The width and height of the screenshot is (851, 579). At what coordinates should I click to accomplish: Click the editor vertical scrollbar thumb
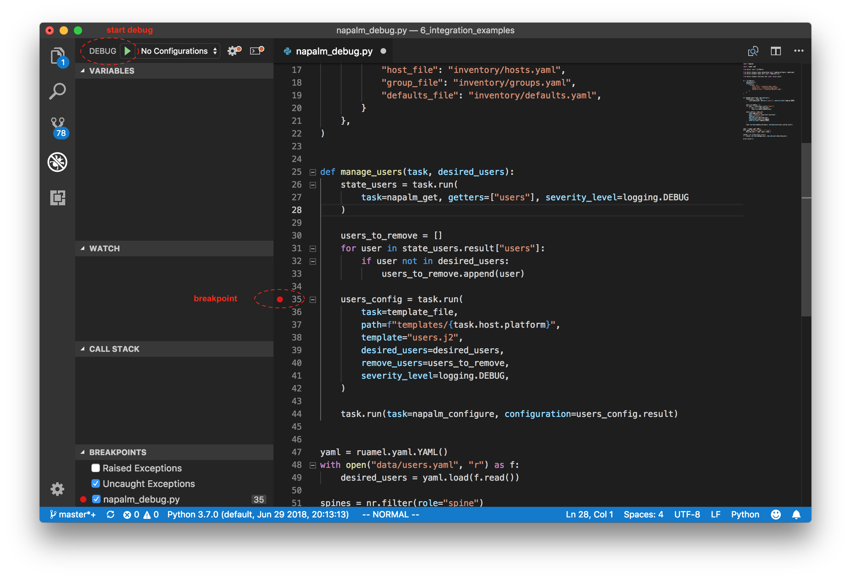(x=806, y=230)
